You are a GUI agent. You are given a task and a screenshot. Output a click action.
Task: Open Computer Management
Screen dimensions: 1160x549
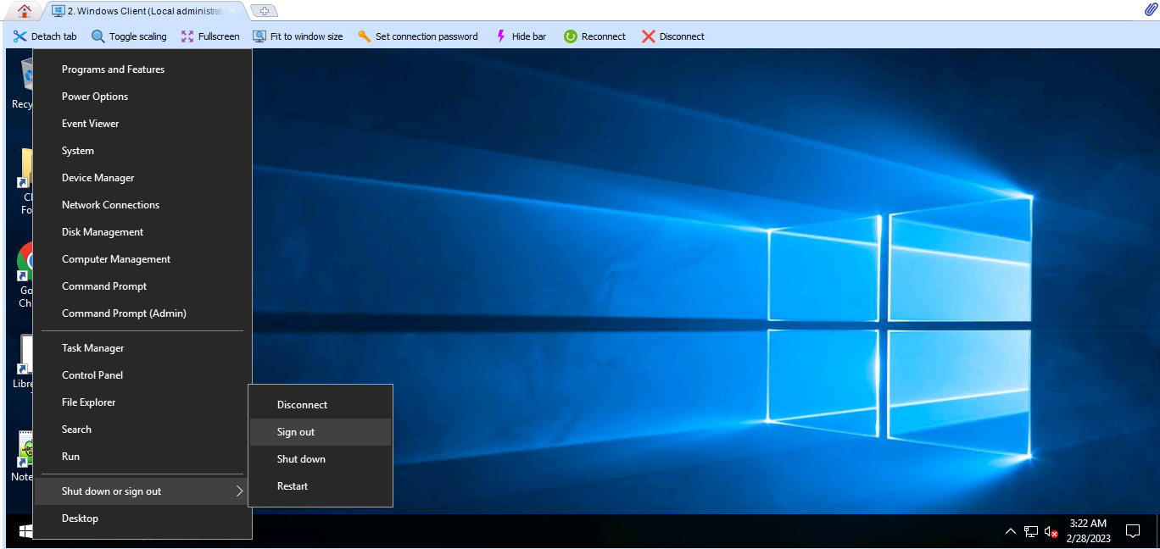[x=142, y=259]
